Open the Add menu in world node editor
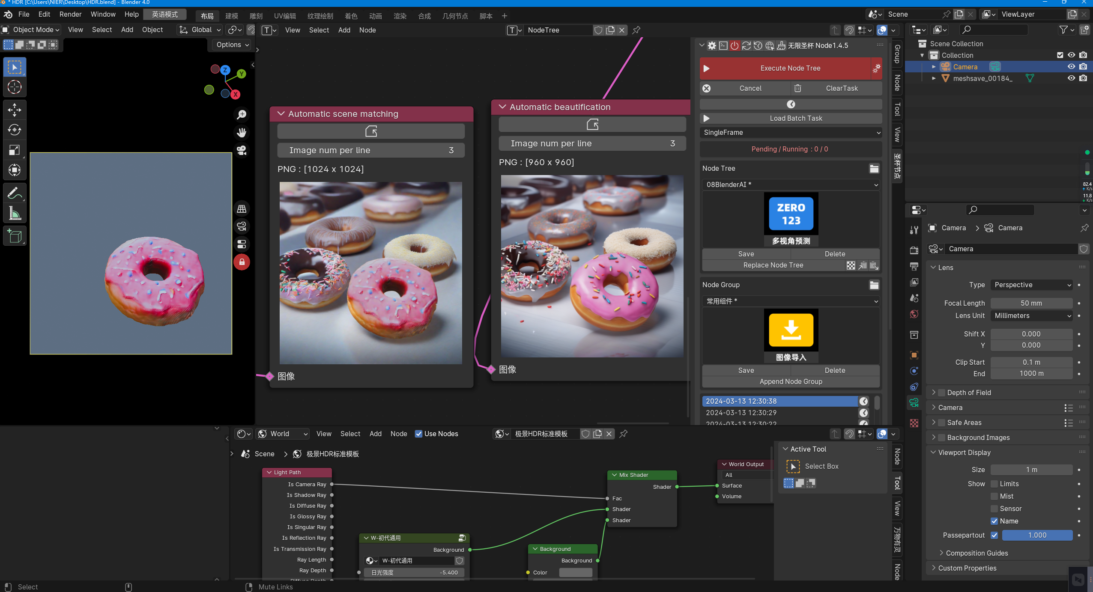 click(376, 434)
